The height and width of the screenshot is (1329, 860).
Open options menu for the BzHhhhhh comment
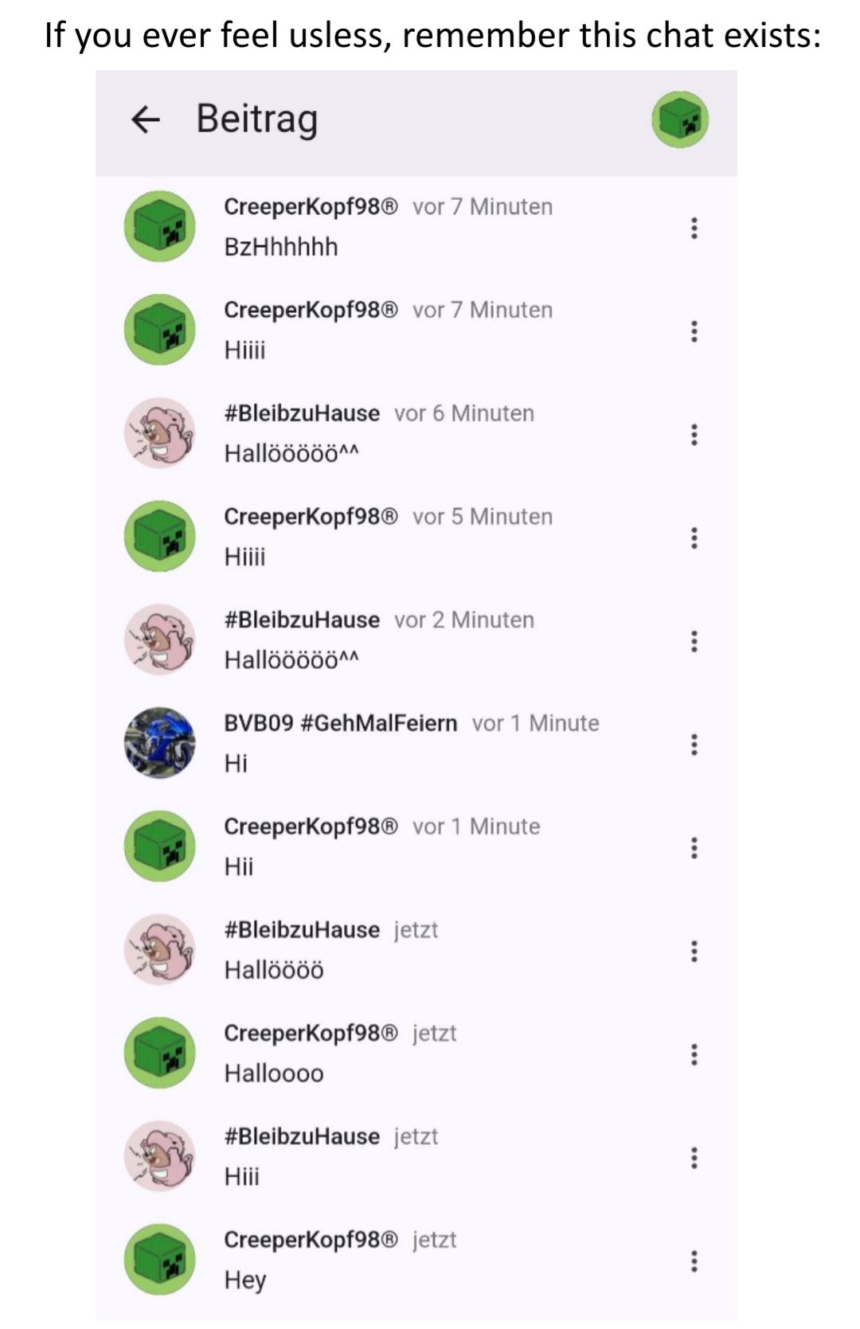[x=694, y=228]
